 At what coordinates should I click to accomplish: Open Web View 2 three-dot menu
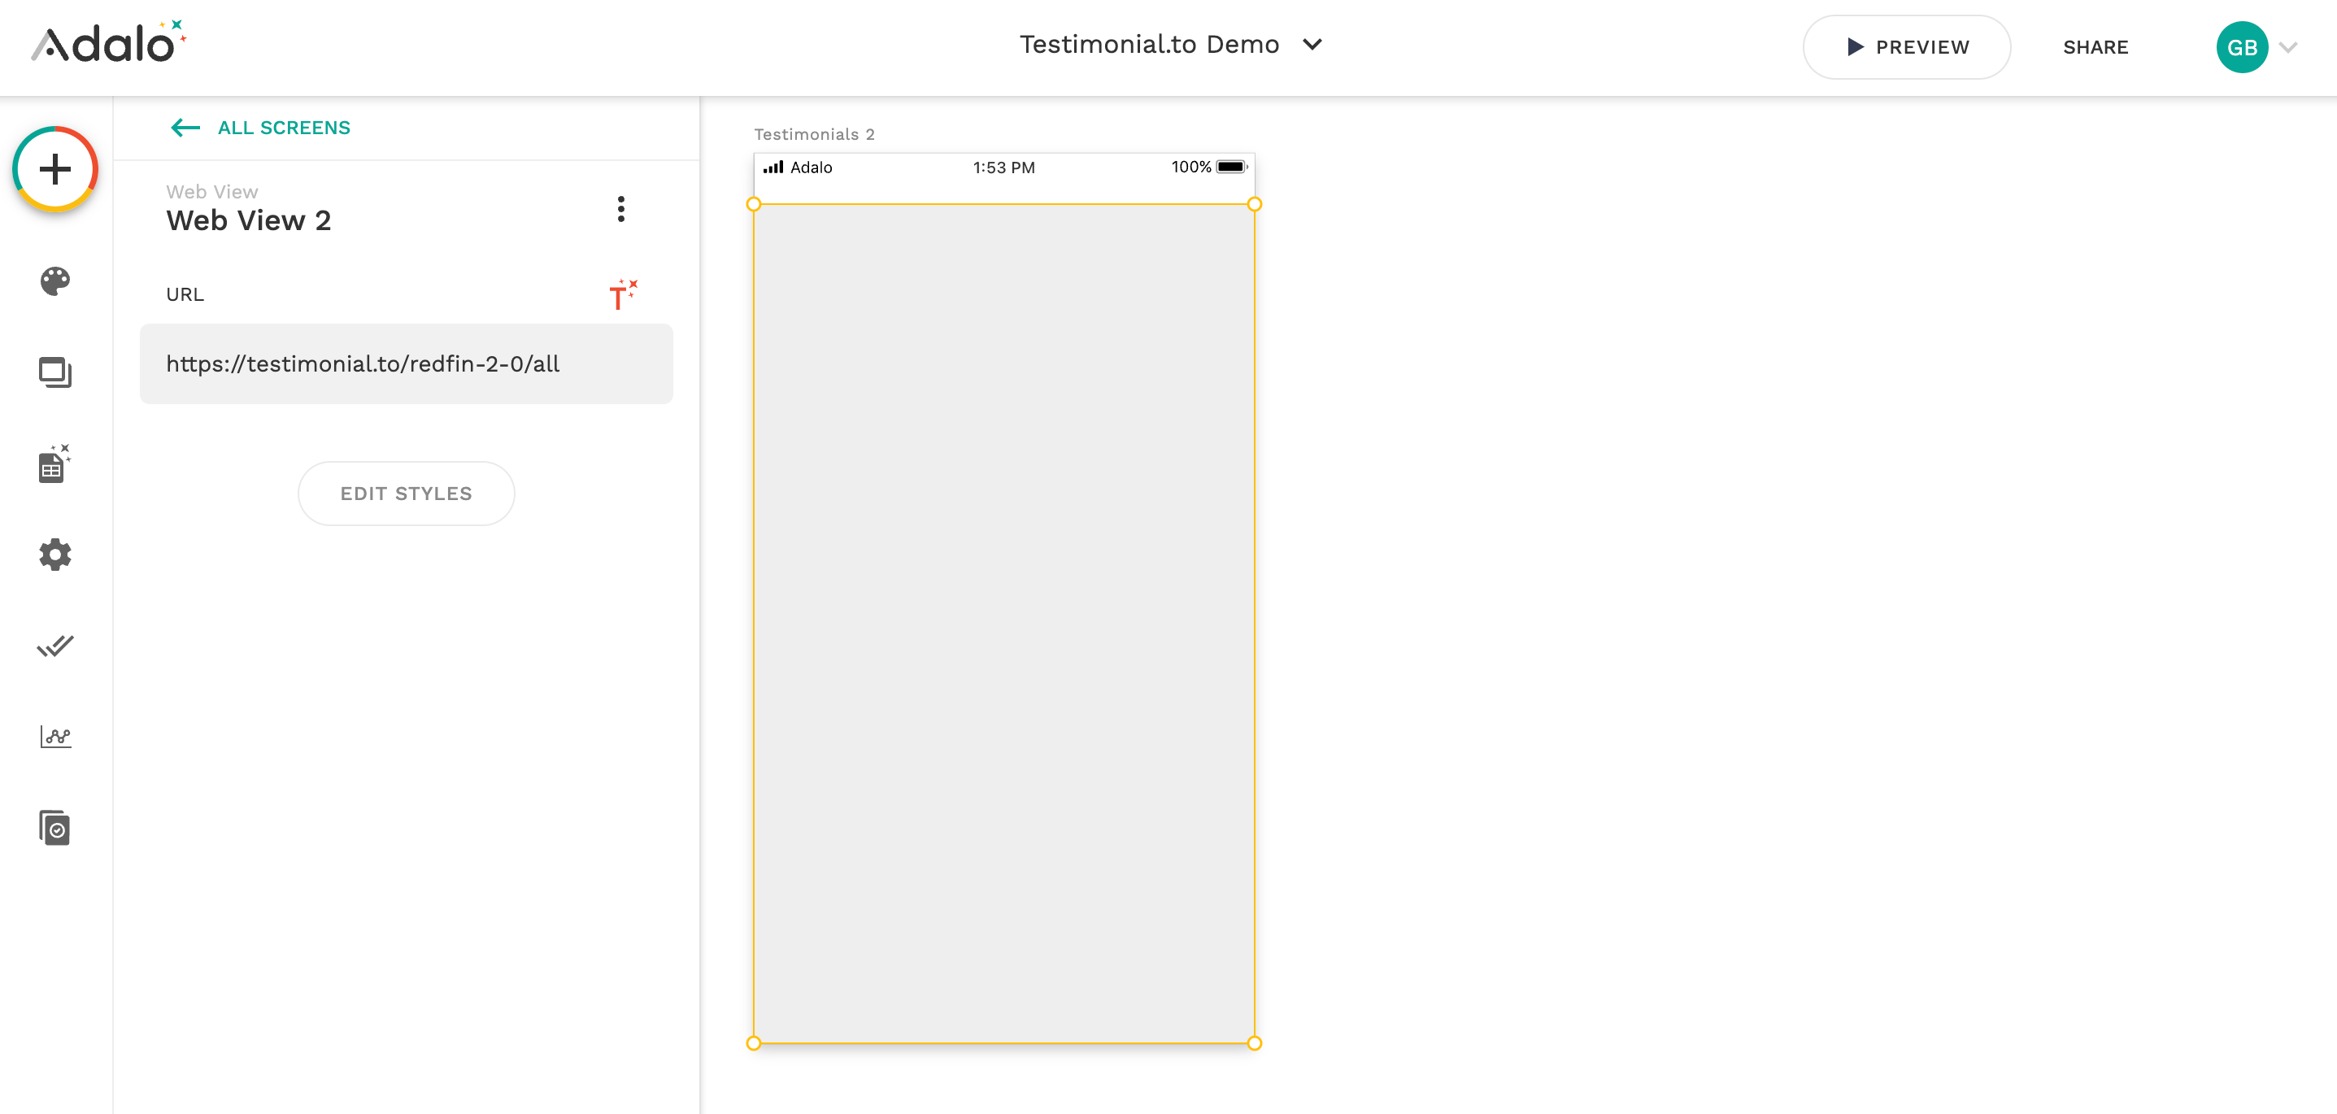pos(620,209)
